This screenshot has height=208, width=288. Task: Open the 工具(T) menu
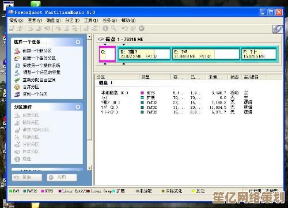91,20
